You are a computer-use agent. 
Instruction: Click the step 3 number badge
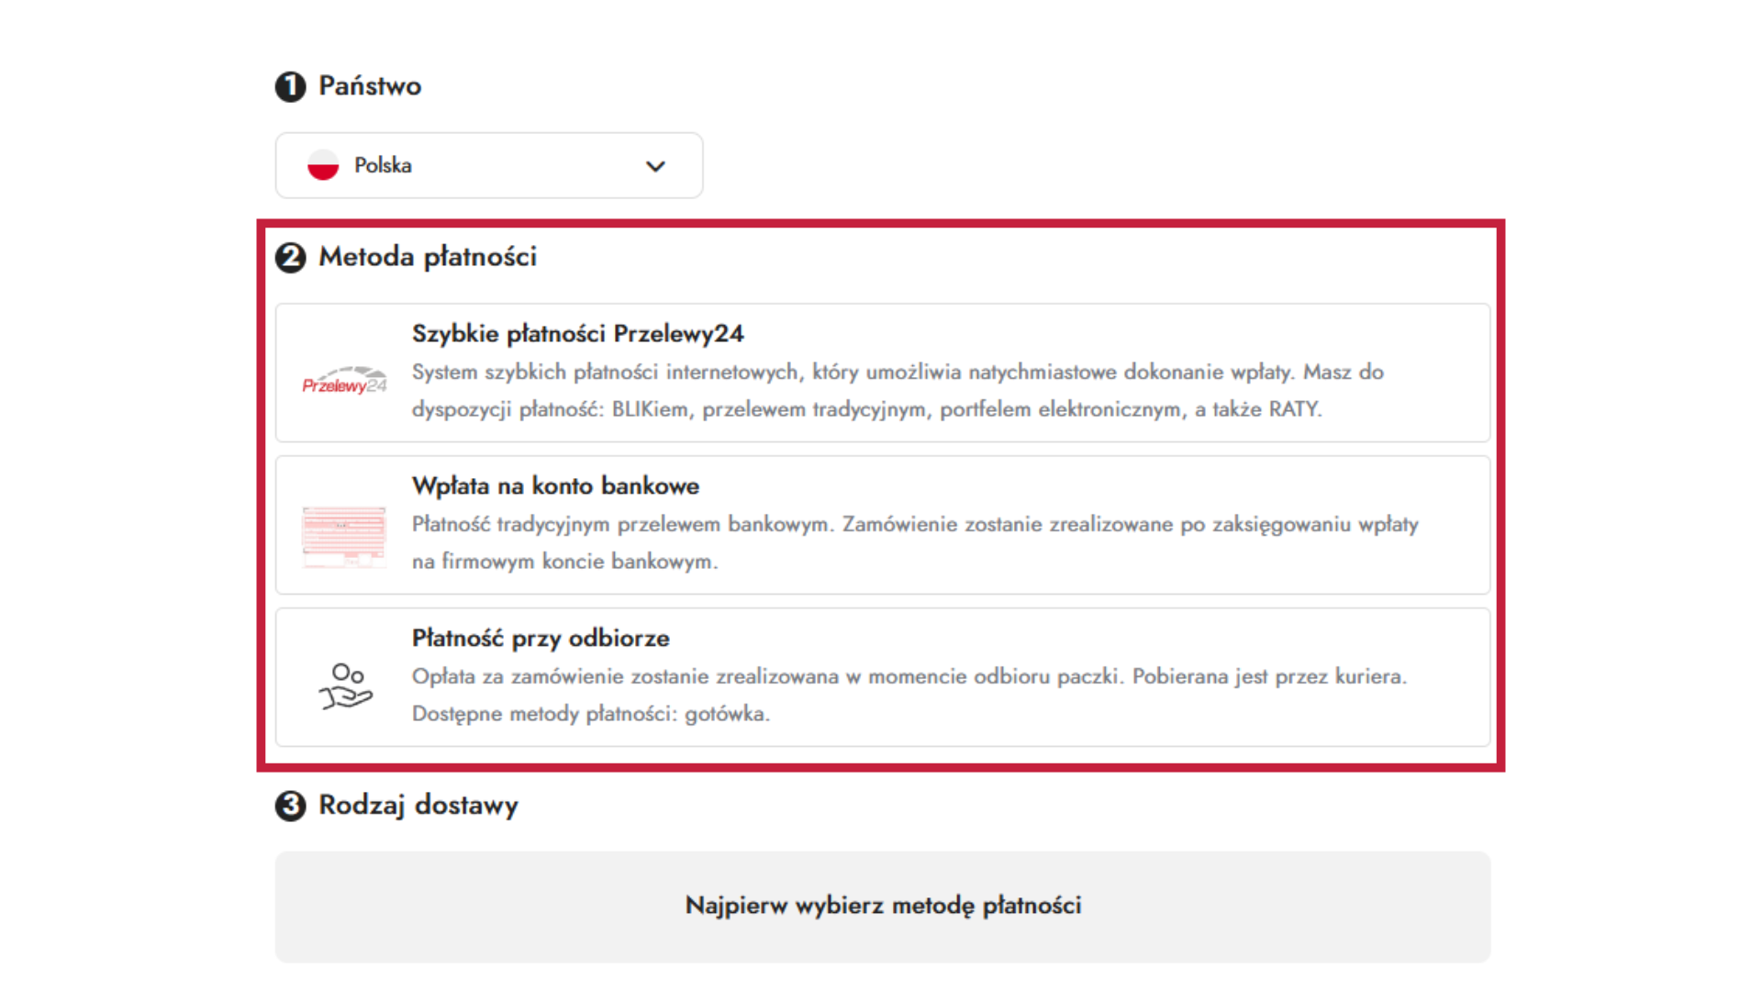click(x=291, y=807)
